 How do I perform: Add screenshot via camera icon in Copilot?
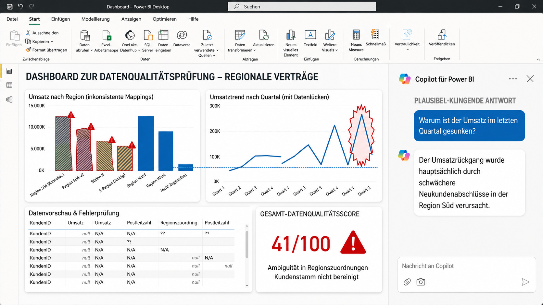coord(421,282)
